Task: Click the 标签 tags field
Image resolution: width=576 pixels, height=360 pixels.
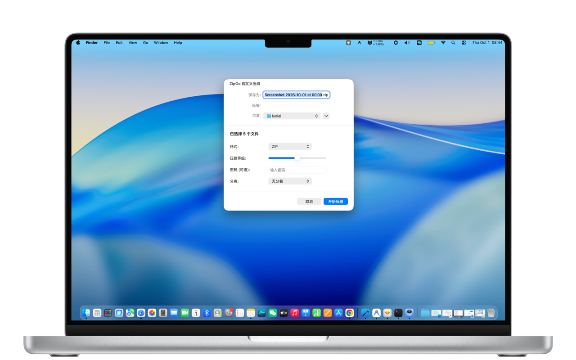Action: click(x=297, y=106)
